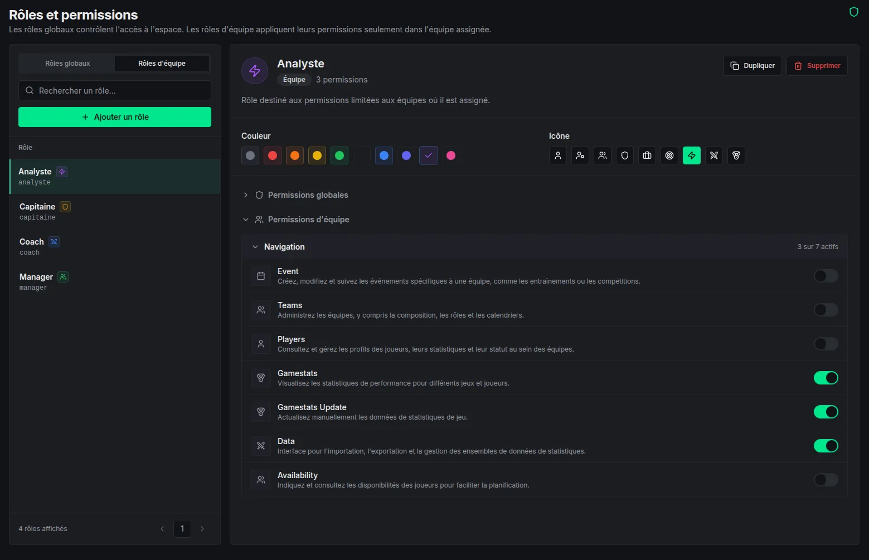Click the Équipe badge under Analyste title

pos(294,80)
